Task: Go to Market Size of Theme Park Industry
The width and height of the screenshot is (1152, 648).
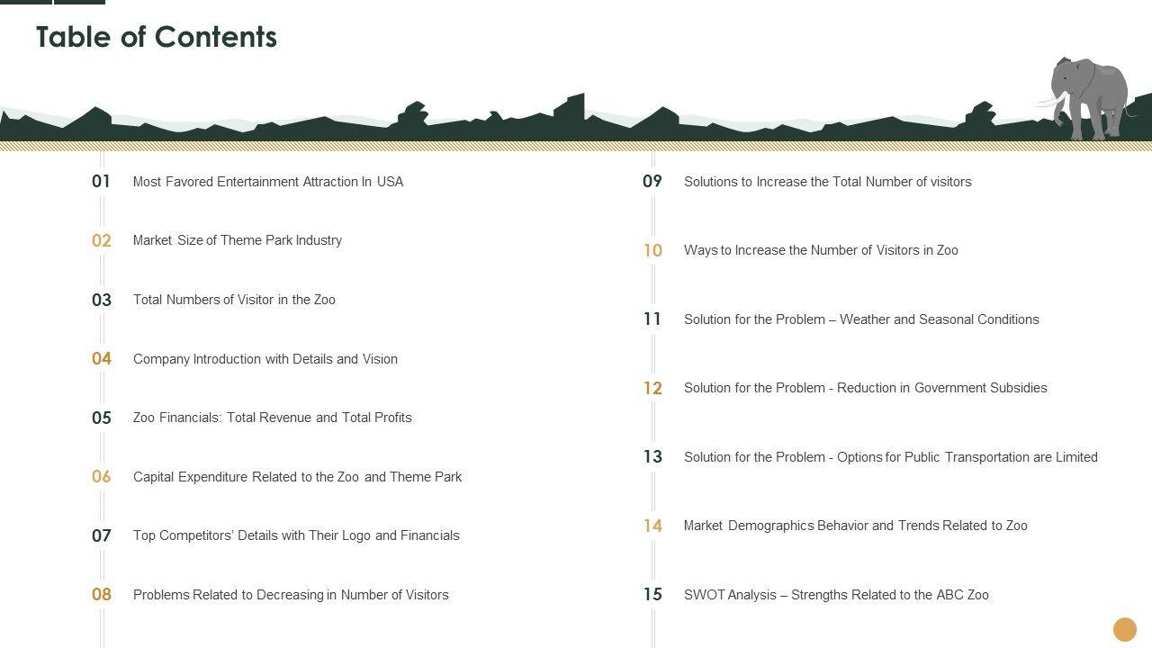Action: pyautogui.click(x=237, y=240)
